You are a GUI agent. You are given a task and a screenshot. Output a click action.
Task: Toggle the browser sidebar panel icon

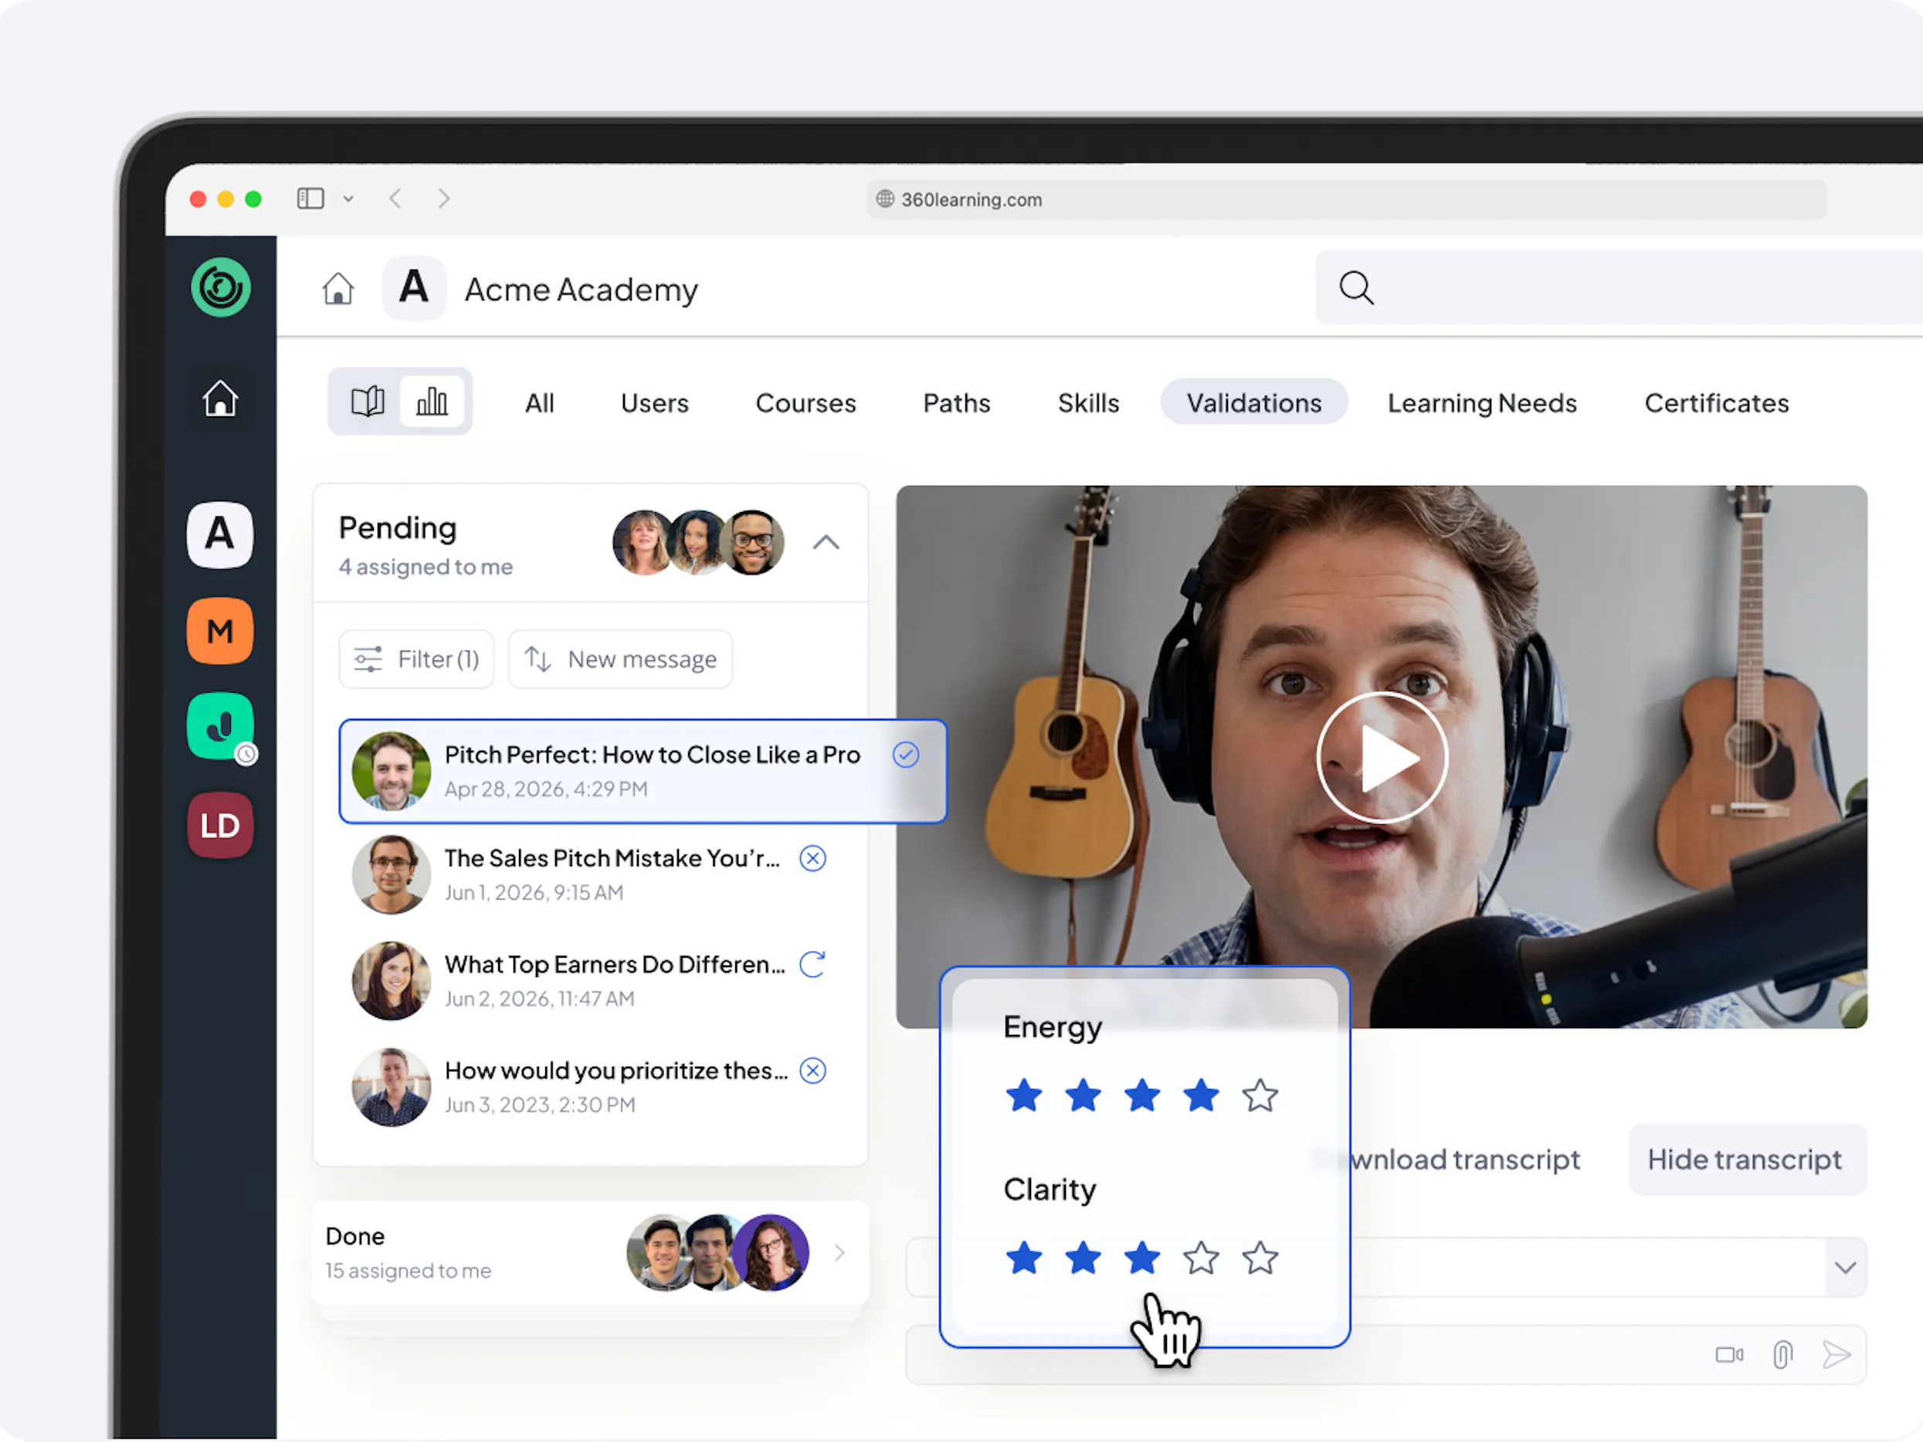(x=310, y=199)
